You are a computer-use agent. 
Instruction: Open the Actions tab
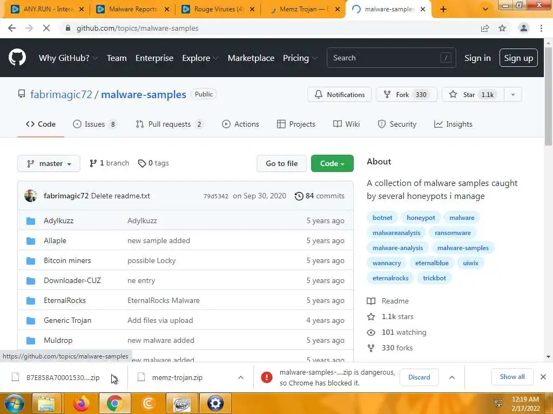[x=240, y=124]
